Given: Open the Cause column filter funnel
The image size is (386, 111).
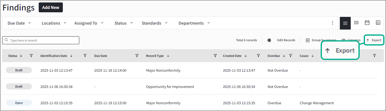Looking at the screenshot, I should (375, 56).
